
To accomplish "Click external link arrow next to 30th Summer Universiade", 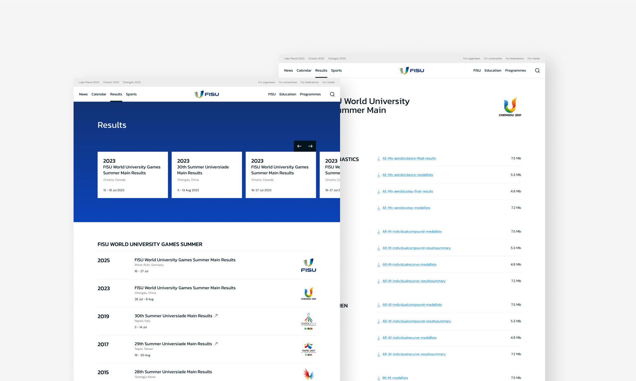I will coord(216,316).
